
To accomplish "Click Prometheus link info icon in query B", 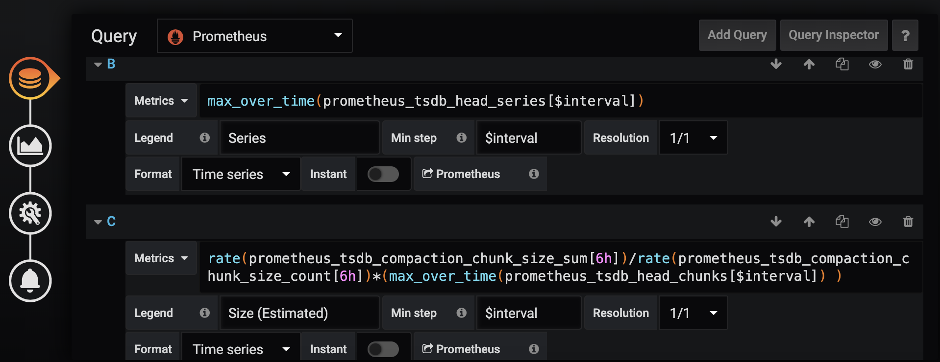I will [x=534, y=174].
